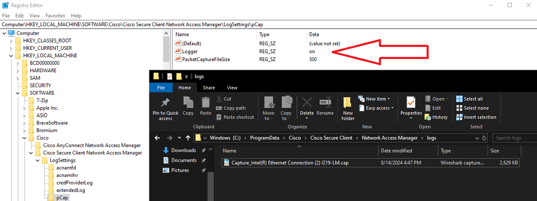Open the recent locations dropdown arrow
This screenshot has width=537, height=201.
[x=179, y=138]
